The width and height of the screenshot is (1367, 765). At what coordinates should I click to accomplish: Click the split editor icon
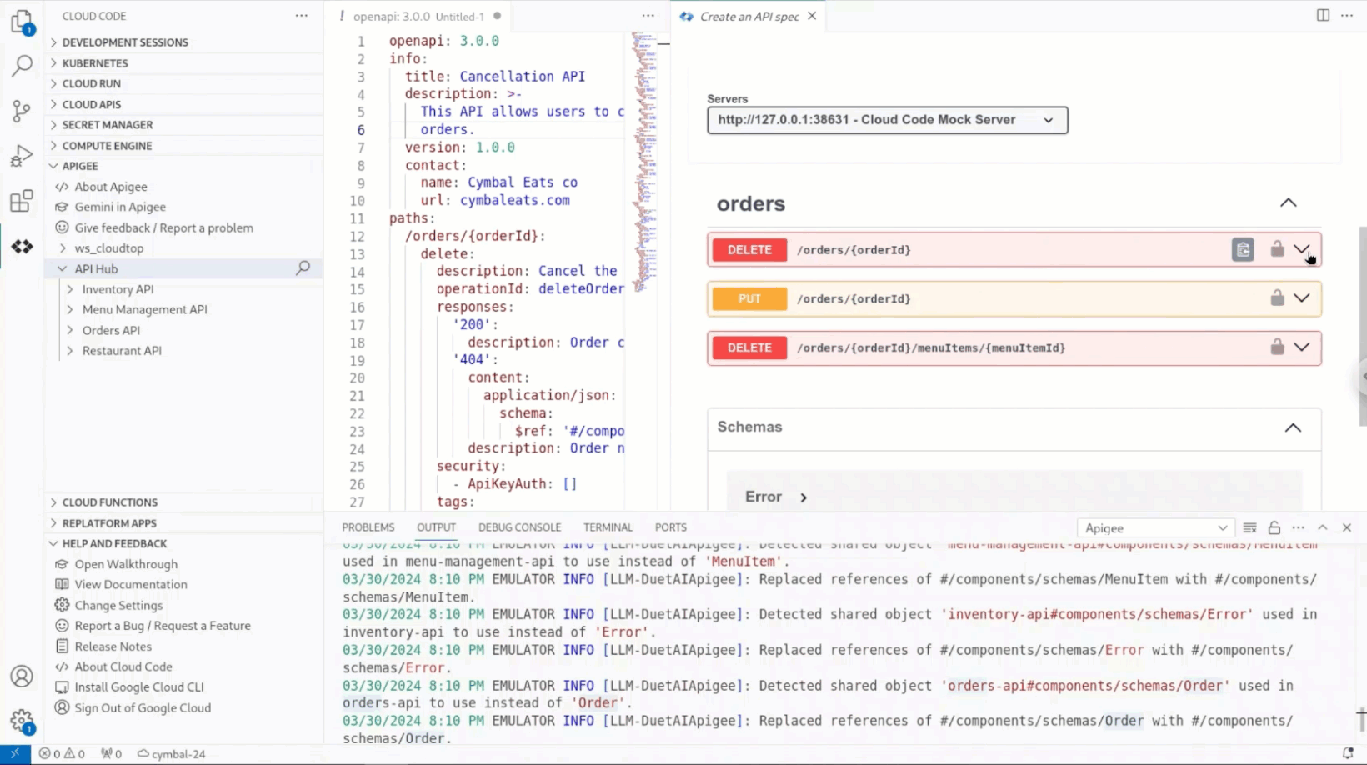coord(1323,16)
